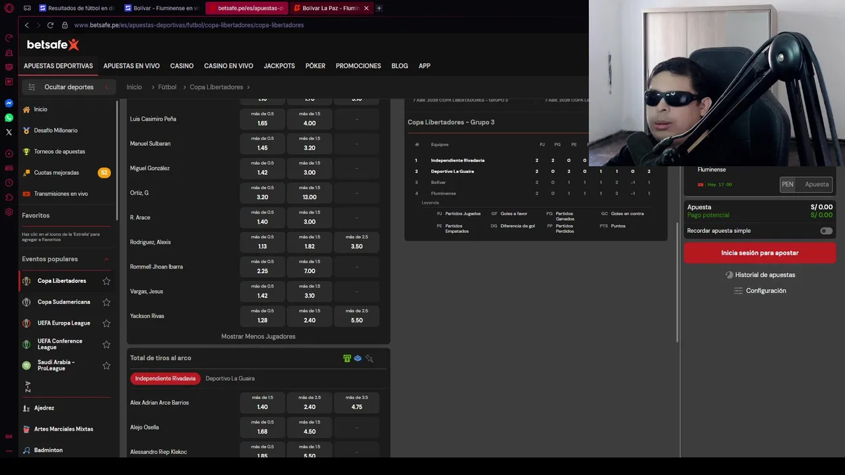
Task: Go to Fútbol breadcrumb link
Action: point(167,87)
